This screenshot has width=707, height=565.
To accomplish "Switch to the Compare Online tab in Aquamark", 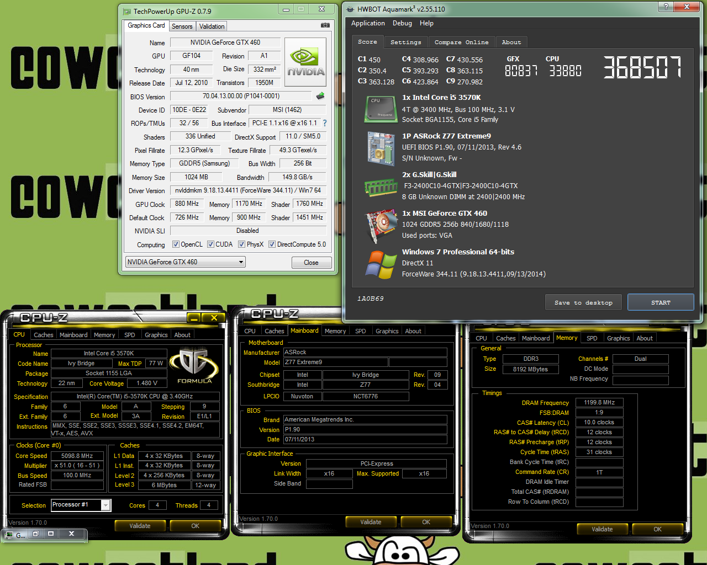I will pyautogui.click(x=461, y=42).
